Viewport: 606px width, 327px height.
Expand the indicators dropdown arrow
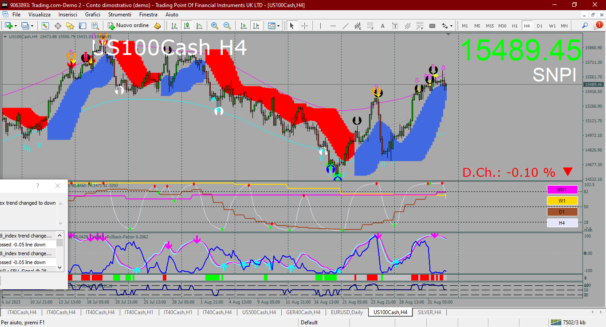pyautogui.click(x=279, y=26)
